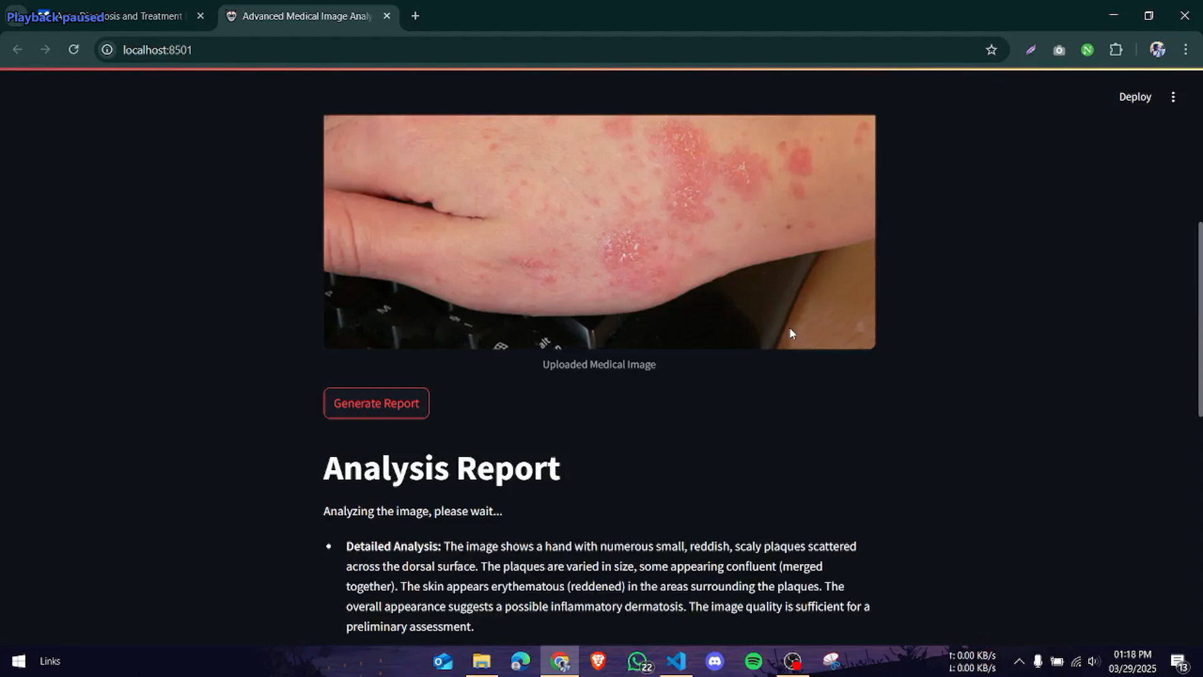Click the camera screenshot extension icon
The image size is (1203, 677).
click(1059, 50)
